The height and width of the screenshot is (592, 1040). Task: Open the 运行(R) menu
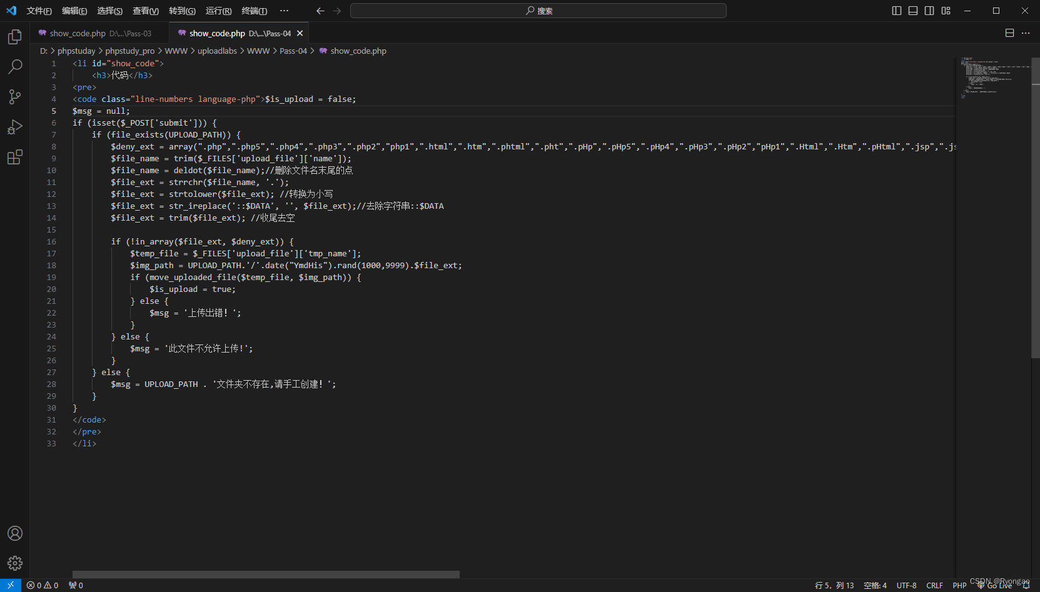pyautogui.click(x=218, y=11)
